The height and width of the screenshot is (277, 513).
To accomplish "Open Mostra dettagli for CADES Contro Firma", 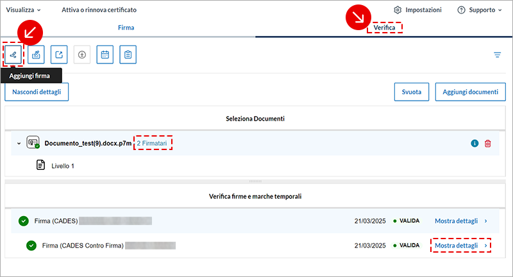I will click(x=460, y=246).
